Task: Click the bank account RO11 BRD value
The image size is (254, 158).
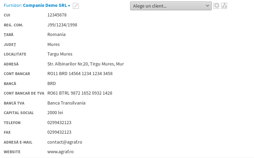Action: click(x=80, y=74)
